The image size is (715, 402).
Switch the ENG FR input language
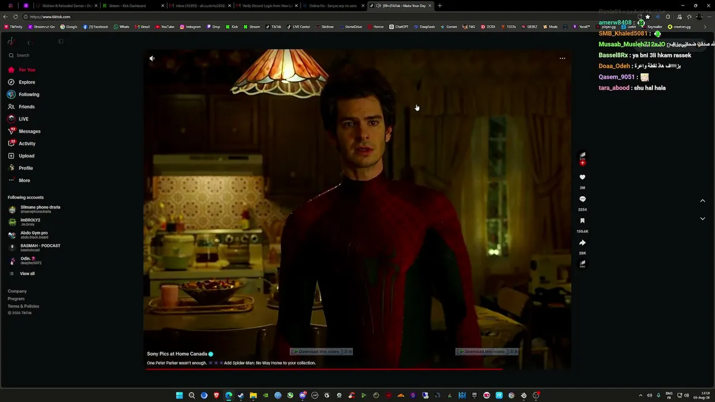point(669,395)
